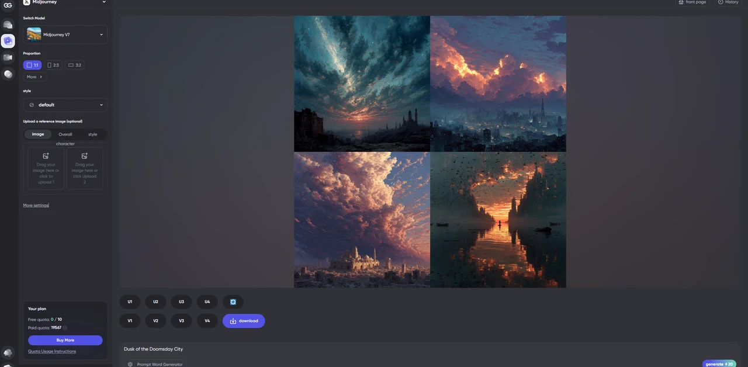Create variation with V1 button

pyautogui.click(x=130, y=321)
